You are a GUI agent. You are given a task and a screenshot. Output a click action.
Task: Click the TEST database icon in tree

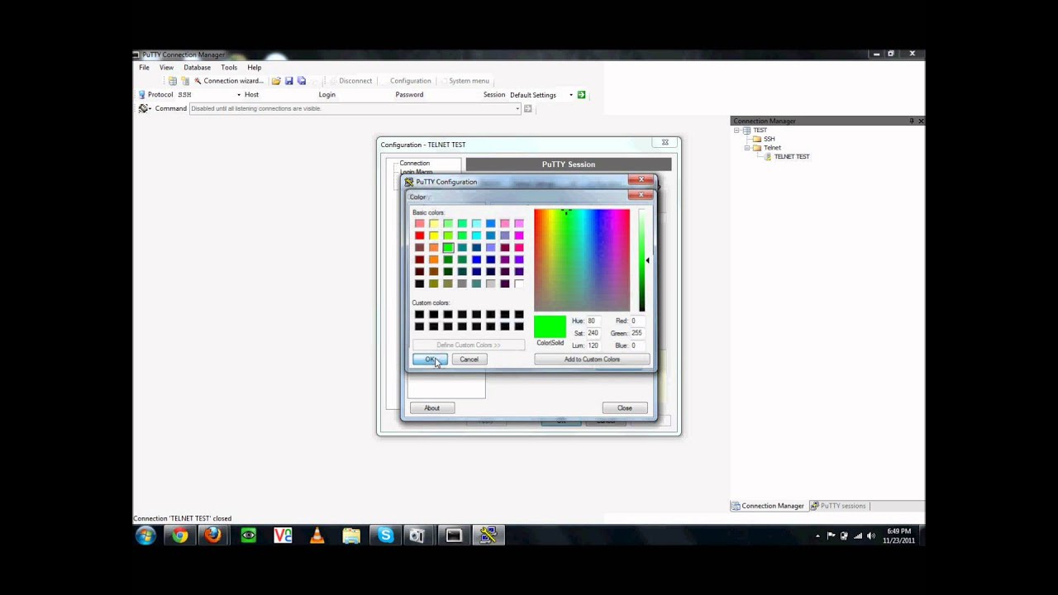[x=746, y=131]
